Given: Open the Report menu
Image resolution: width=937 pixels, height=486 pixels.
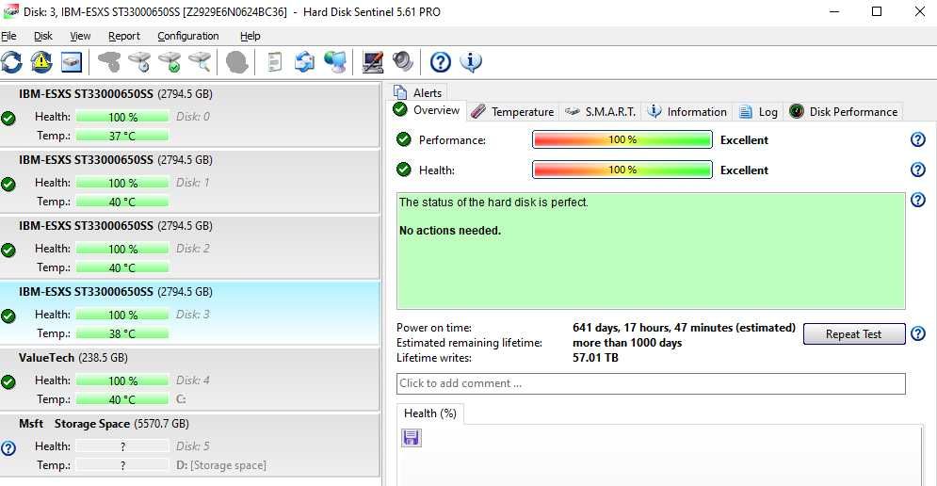Looking at the screenshot, I should tap(123, 36).
